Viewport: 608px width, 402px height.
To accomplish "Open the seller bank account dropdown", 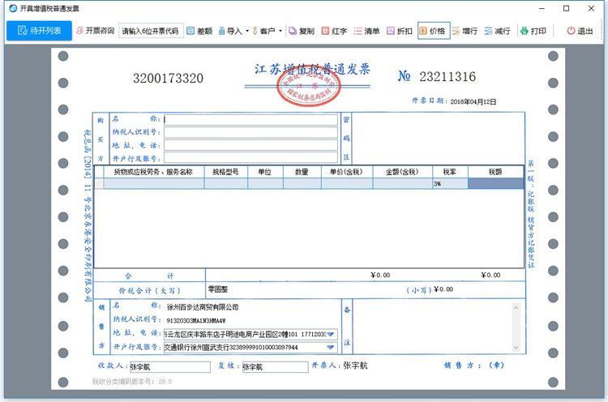I will [x=331, y=348].
